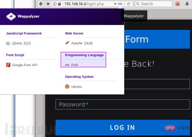Click the username field above Password

(157, 84)
